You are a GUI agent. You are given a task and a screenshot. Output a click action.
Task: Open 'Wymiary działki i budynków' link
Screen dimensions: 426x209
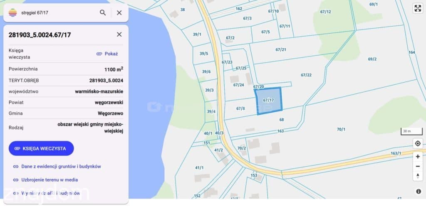point(47,193)
